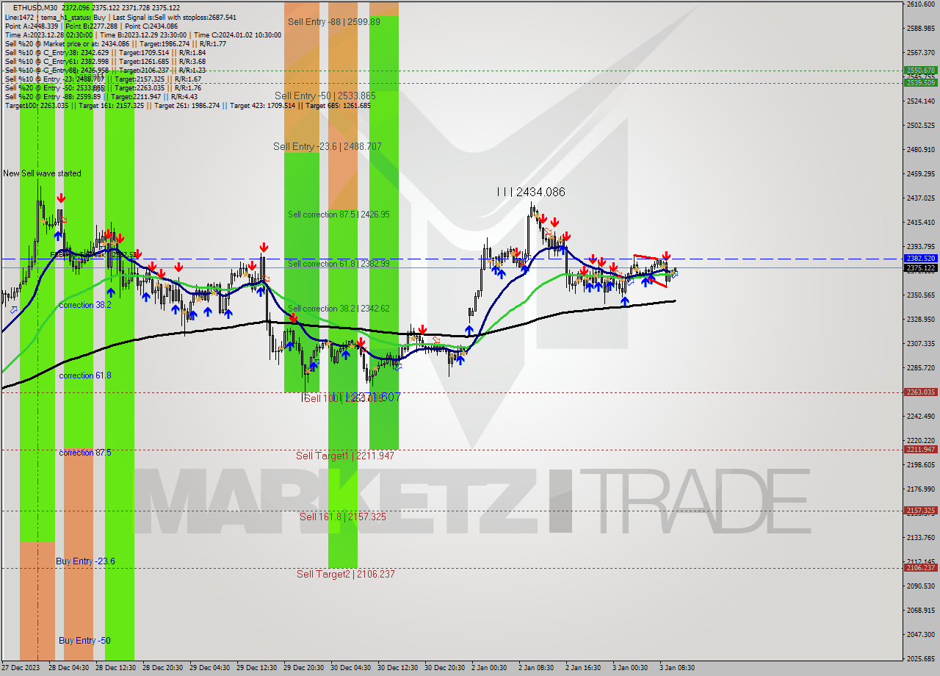The height and width of the screenshot is (676, 940).
Task: Select the 'Sell Entry -88 | 2599.89' label
Action: coord(334,22)
